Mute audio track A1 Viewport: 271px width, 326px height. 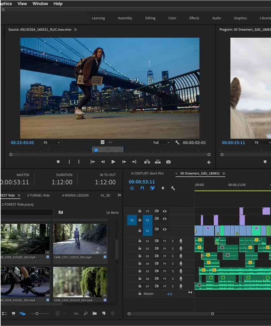pos(165,241)
